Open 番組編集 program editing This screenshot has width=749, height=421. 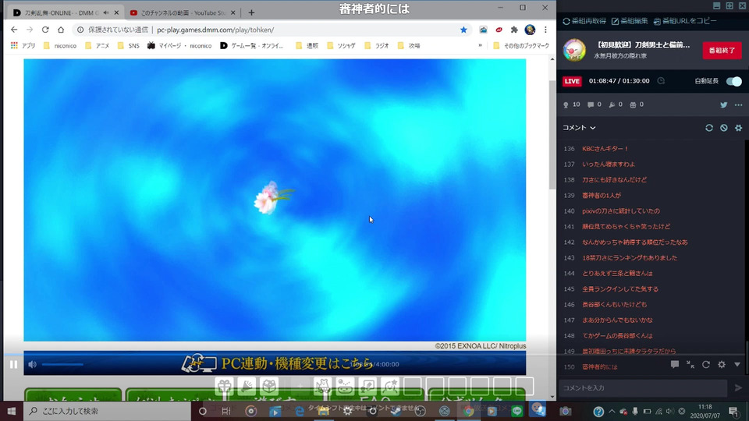coord(630,21)
